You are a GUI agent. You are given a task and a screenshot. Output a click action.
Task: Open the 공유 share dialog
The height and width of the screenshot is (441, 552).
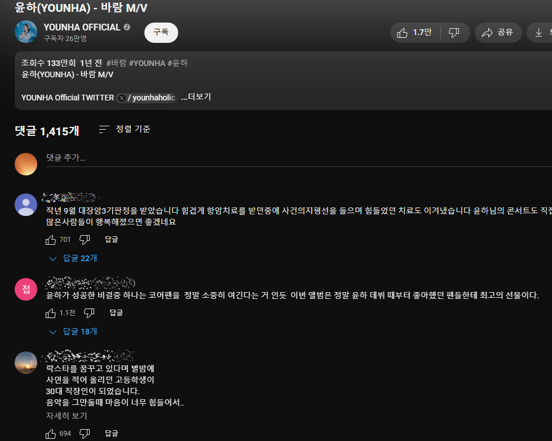498,33
